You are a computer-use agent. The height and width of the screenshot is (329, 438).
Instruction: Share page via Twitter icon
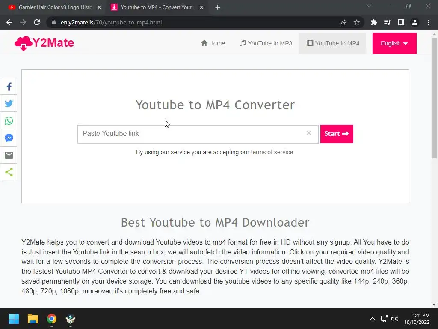[x=9, y=104]
